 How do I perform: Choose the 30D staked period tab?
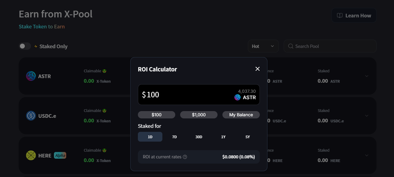coord(199,137)
